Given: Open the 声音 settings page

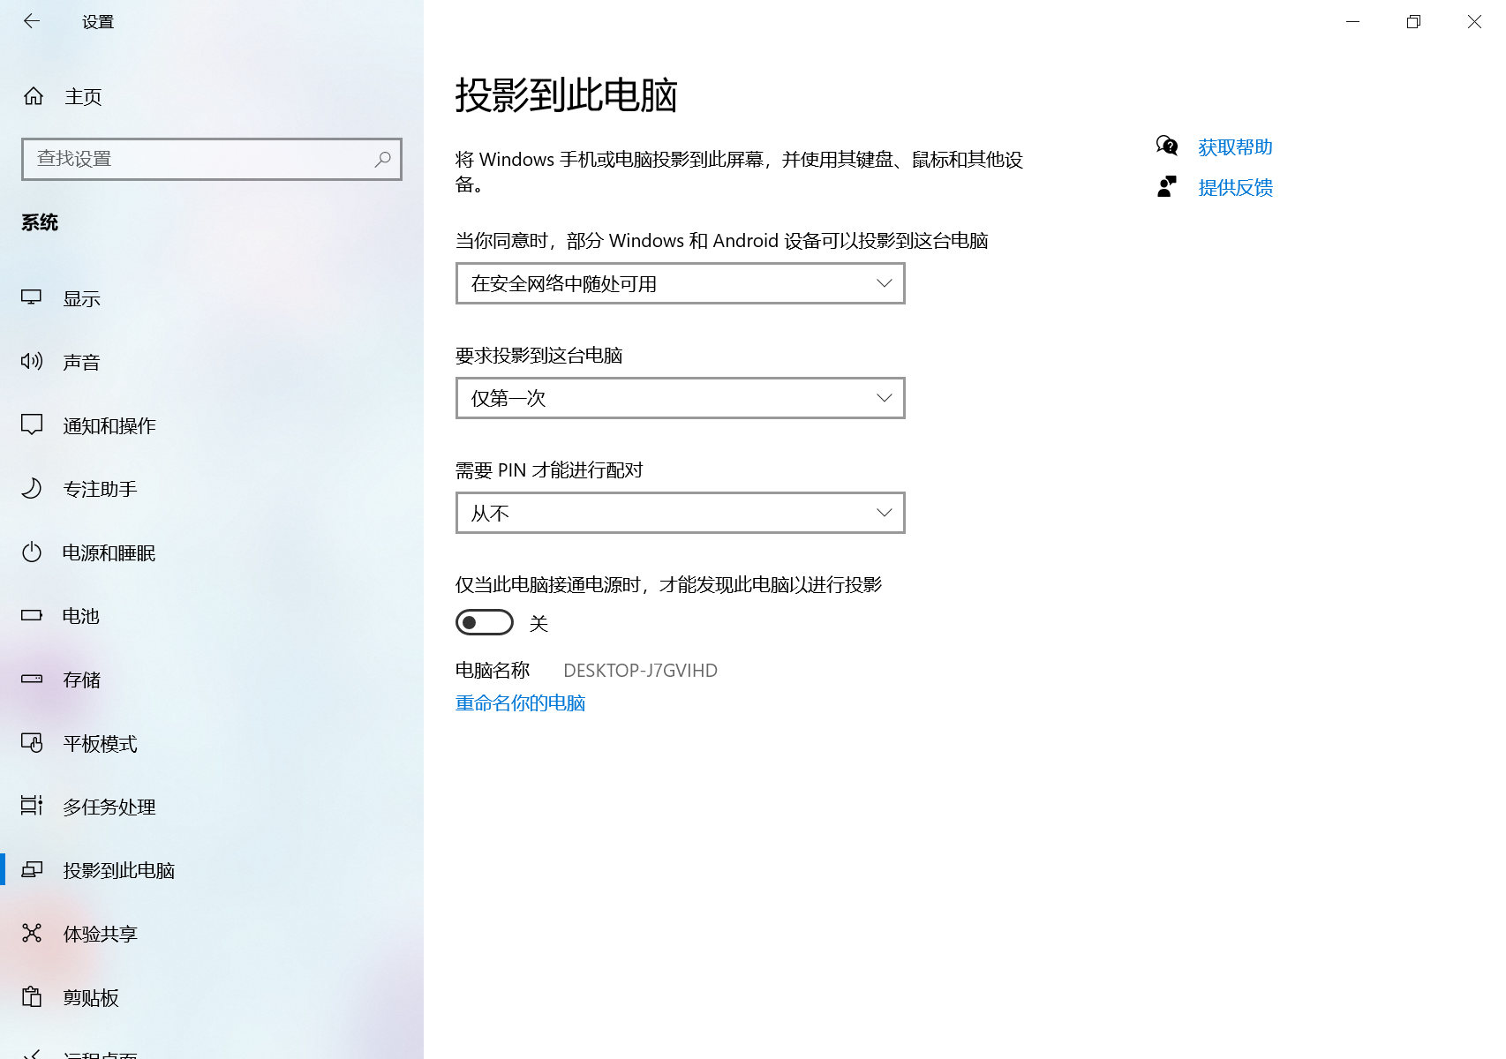Looking at the screenshot, I should click(82, 361).
